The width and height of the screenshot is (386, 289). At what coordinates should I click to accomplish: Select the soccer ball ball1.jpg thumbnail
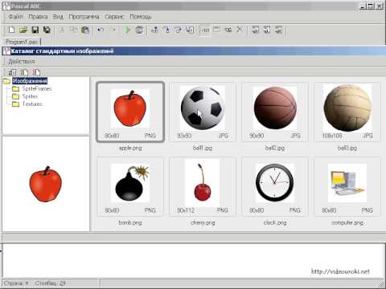[x=203, y=112]
